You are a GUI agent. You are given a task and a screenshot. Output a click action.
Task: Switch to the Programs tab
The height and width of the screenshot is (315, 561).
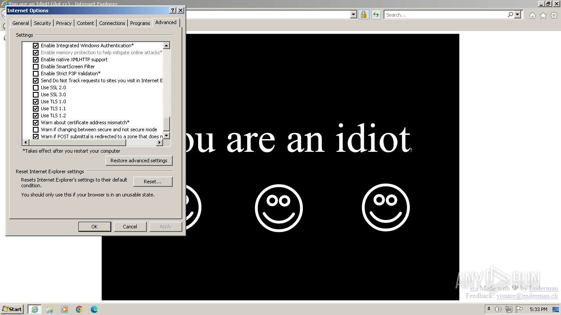140,23
